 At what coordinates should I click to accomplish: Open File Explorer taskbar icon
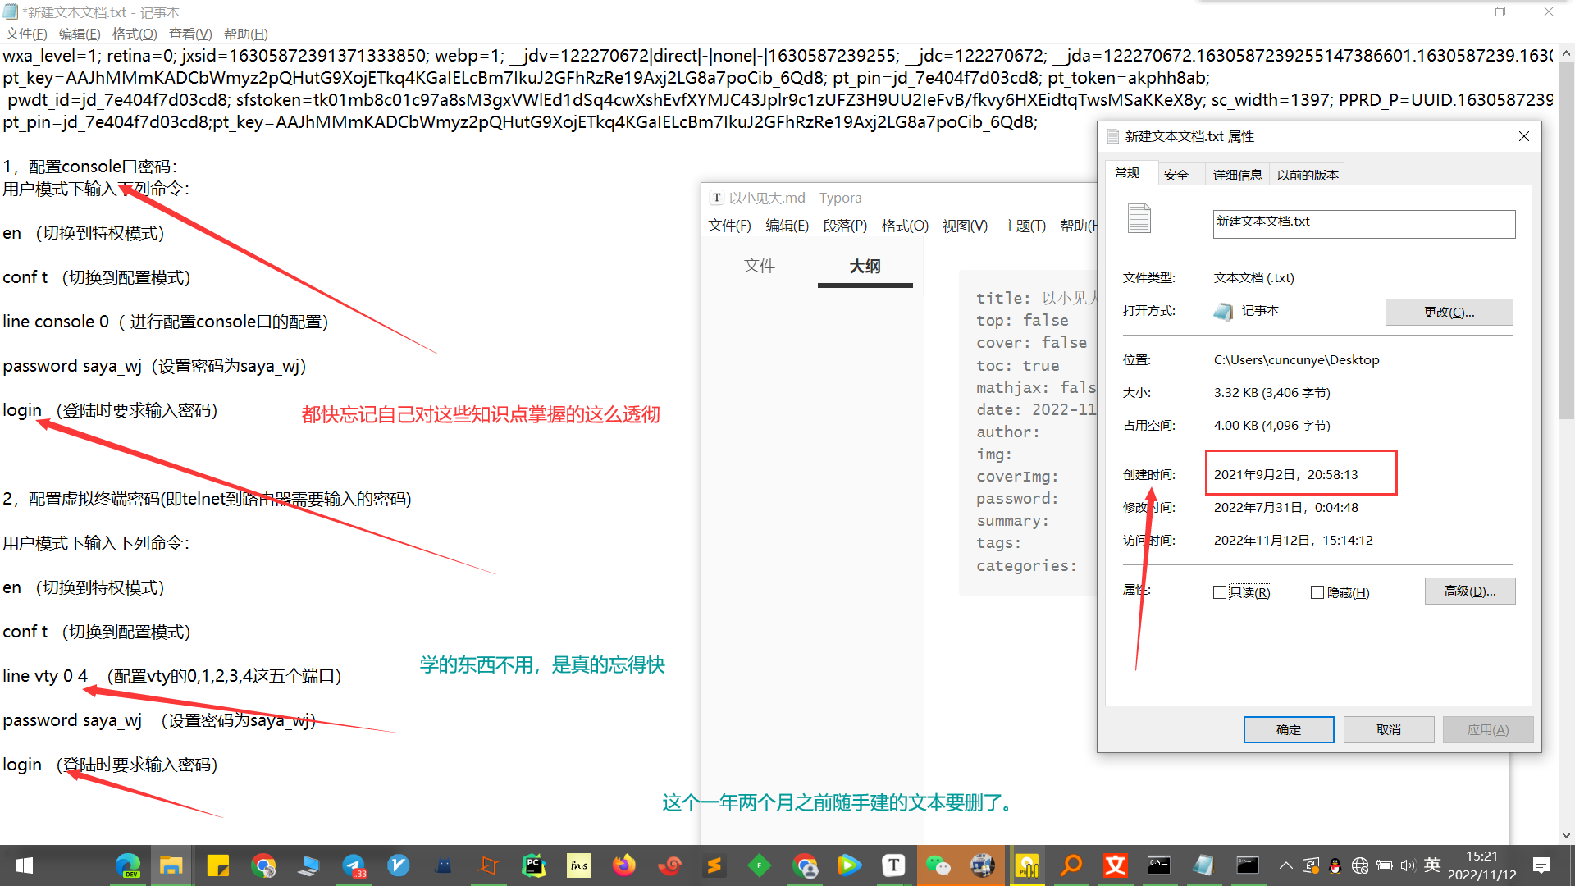click(x=171, y=865)
